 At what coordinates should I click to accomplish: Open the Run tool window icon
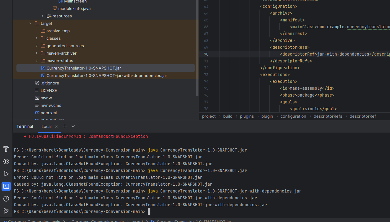click(6, 174)
